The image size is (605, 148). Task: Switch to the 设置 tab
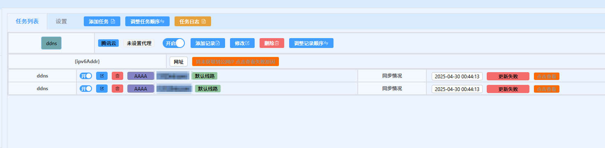[x=61, y=21]
